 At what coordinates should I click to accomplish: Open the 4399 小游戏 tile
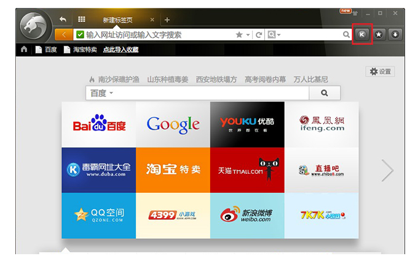click(x=173, y=216)
